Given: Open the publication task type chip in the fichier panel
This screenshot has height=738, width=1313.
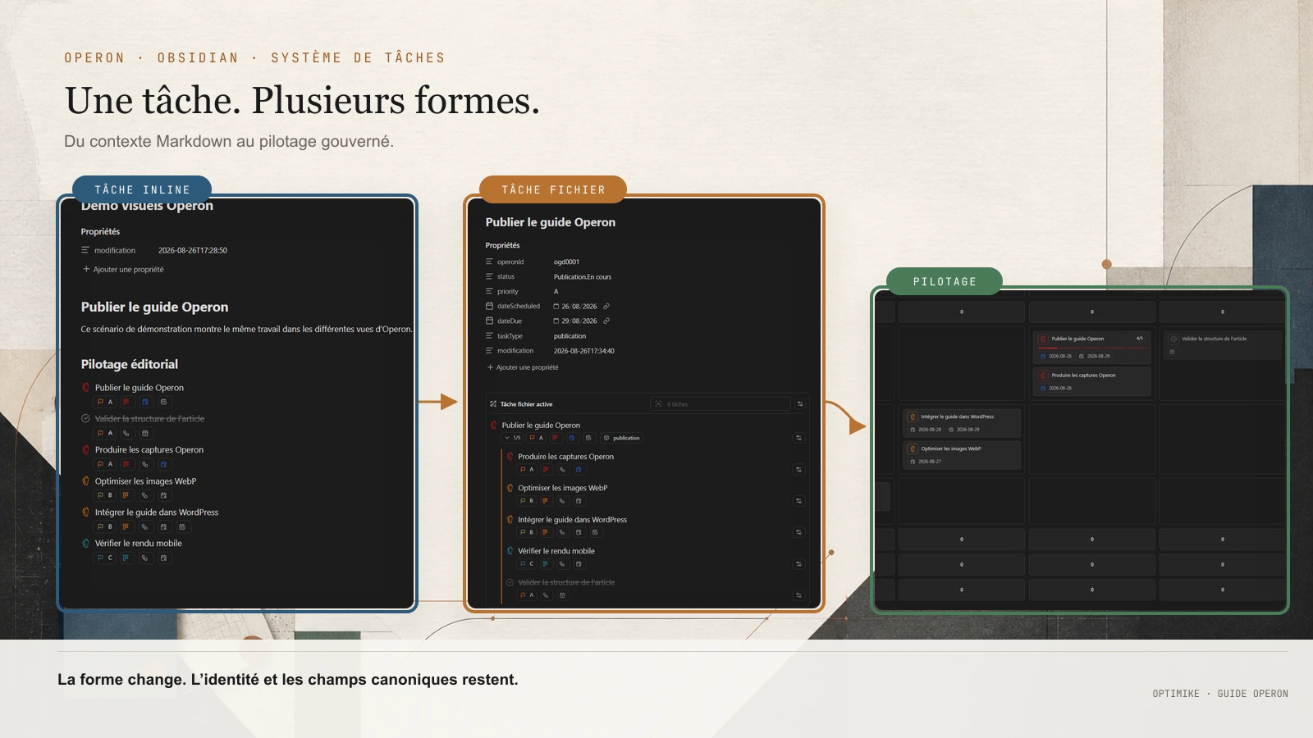Looking at the screenshot, I should pyautogui.click(x=621, y=438).
